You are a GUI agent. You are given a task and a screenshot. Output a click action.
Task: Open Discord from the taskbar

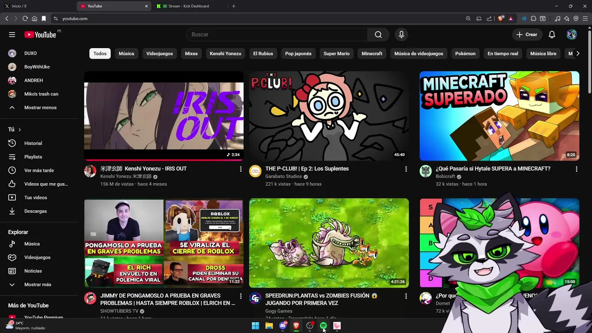283,326
